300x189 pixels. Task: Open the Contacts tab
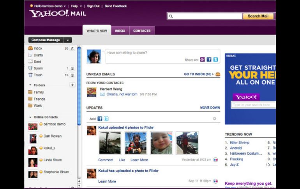coord(142,31)
